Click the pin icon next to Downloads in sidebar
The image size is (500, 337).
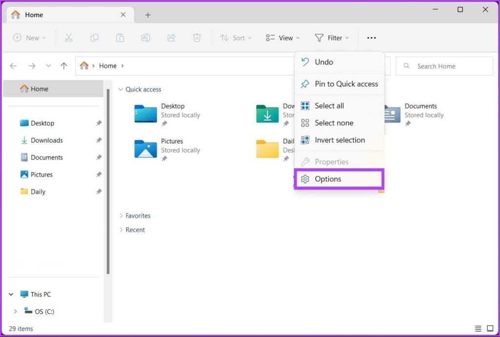[x=99, y=140]
